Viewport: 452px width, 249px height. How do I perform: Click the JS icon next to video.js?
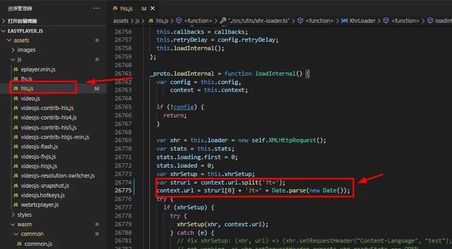pos(15,98)
